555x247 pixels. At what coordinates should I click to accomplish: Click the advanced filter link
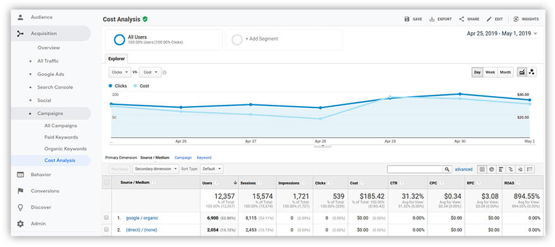pos(464,169)
